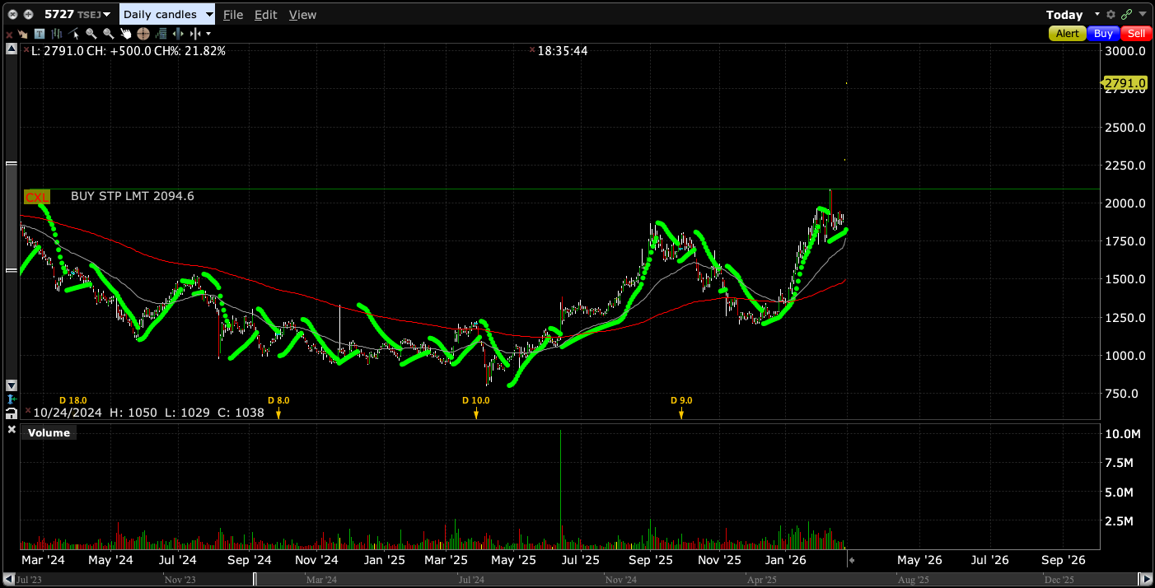1155x588 pixels.
Task: Click the D 10.0 dividend marker
Action: (x=475, y=412)
